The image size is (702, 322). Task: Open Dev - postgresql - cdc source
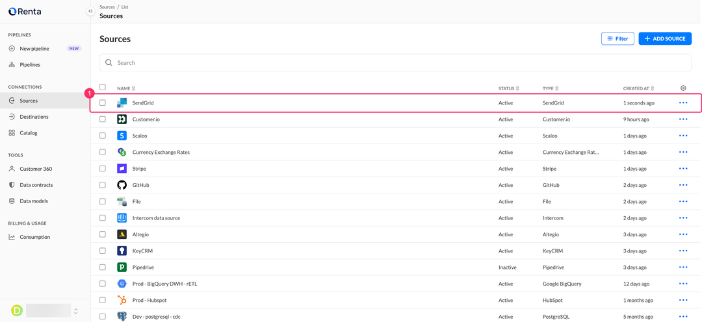[156, 316]
